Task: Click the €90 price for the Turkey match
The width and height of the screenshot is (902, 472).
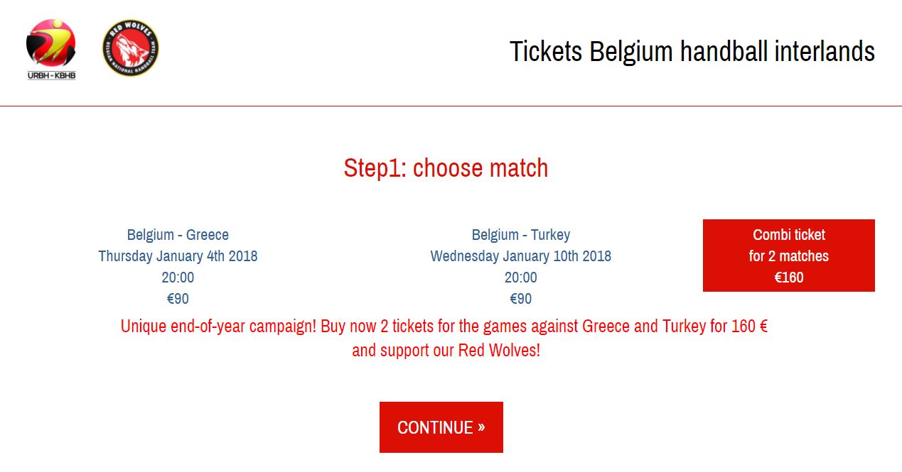Action: click(x=521, y=298)
